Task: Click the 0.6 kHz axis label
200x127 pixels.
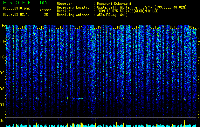Action: pos(3,121)
